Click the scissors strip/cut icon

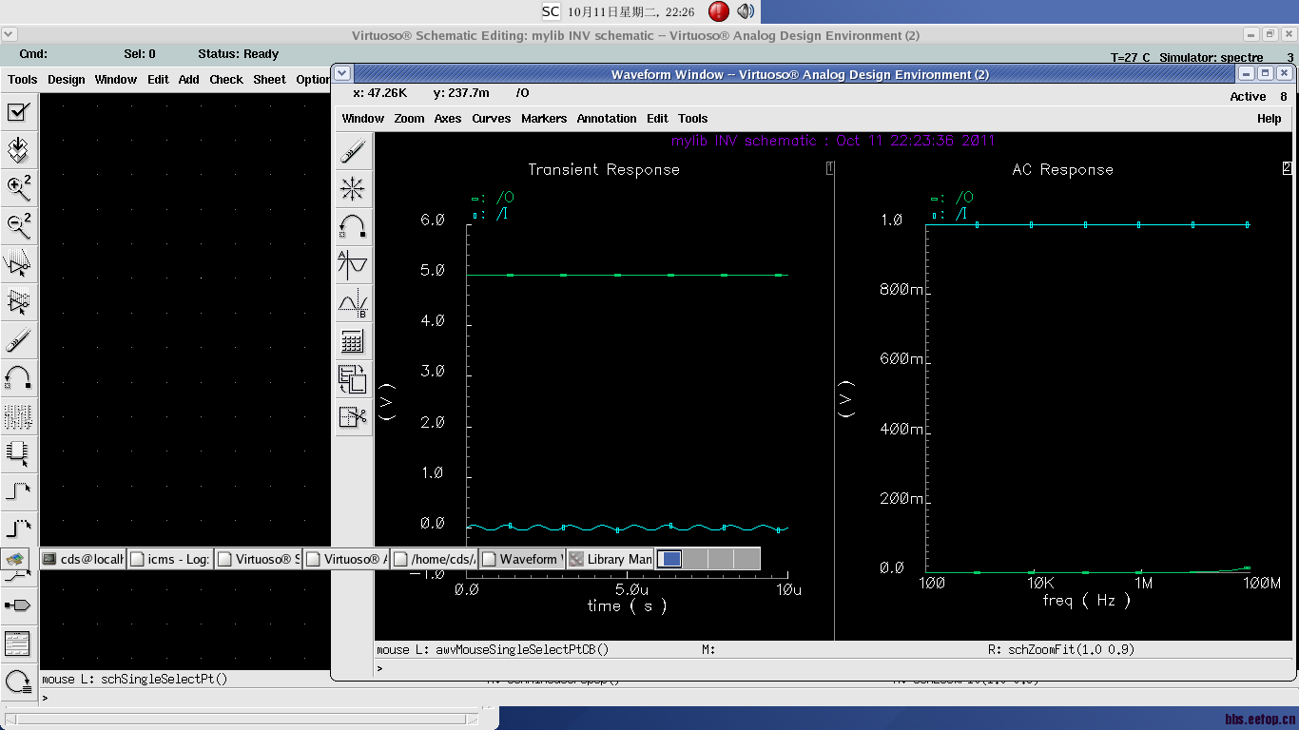pyautogui.click(x=353, y=417)
